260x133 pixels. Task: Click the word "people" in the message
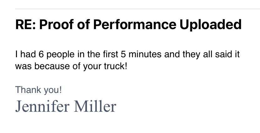pyautogui.click(x=60, y=55)
